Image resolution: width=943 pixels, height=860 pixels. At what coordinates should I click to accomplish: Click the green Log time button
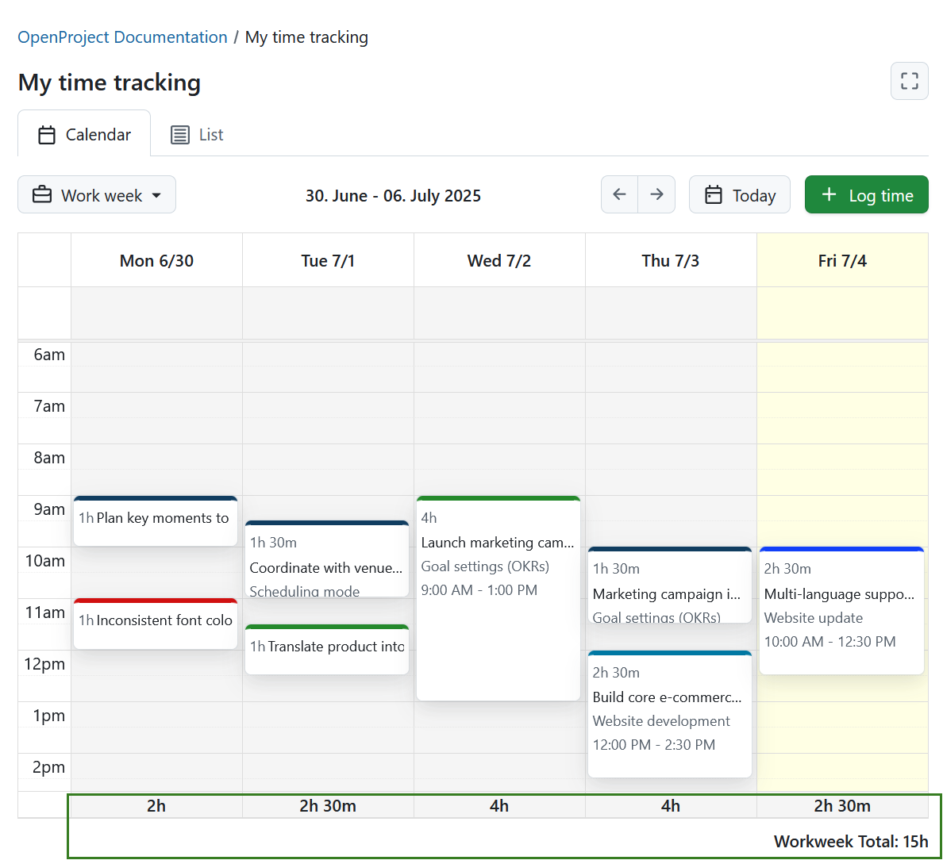pyautogui.click(x=866, y=194)
